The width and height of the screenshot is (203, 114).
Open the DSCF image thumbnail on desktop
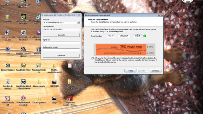pyautogui.click(x=54, y=82)
